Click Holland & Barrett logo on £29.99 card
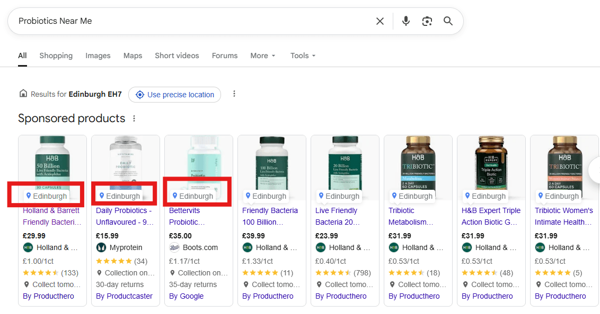The height and width of the screenshot is (314, 600). coord(28,247)
